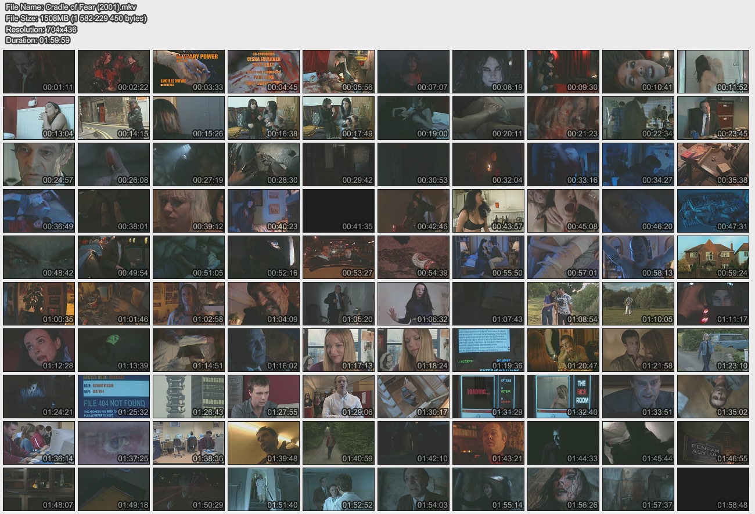This screenshot has width=755, height=514.
Task: Select the couch scene frame at 00:16:38
Action: coord(264,118)
